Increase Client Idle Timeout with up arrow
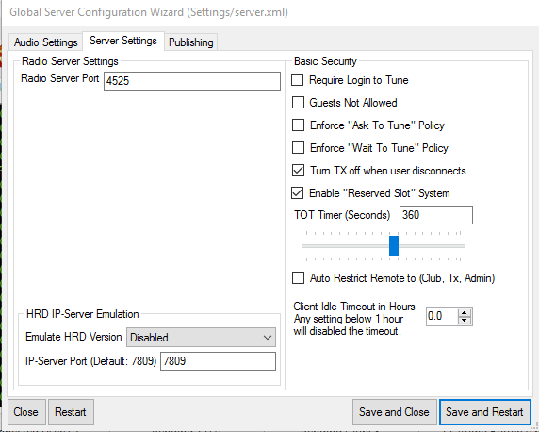This screenshot has width=539, height=432. 465,313
